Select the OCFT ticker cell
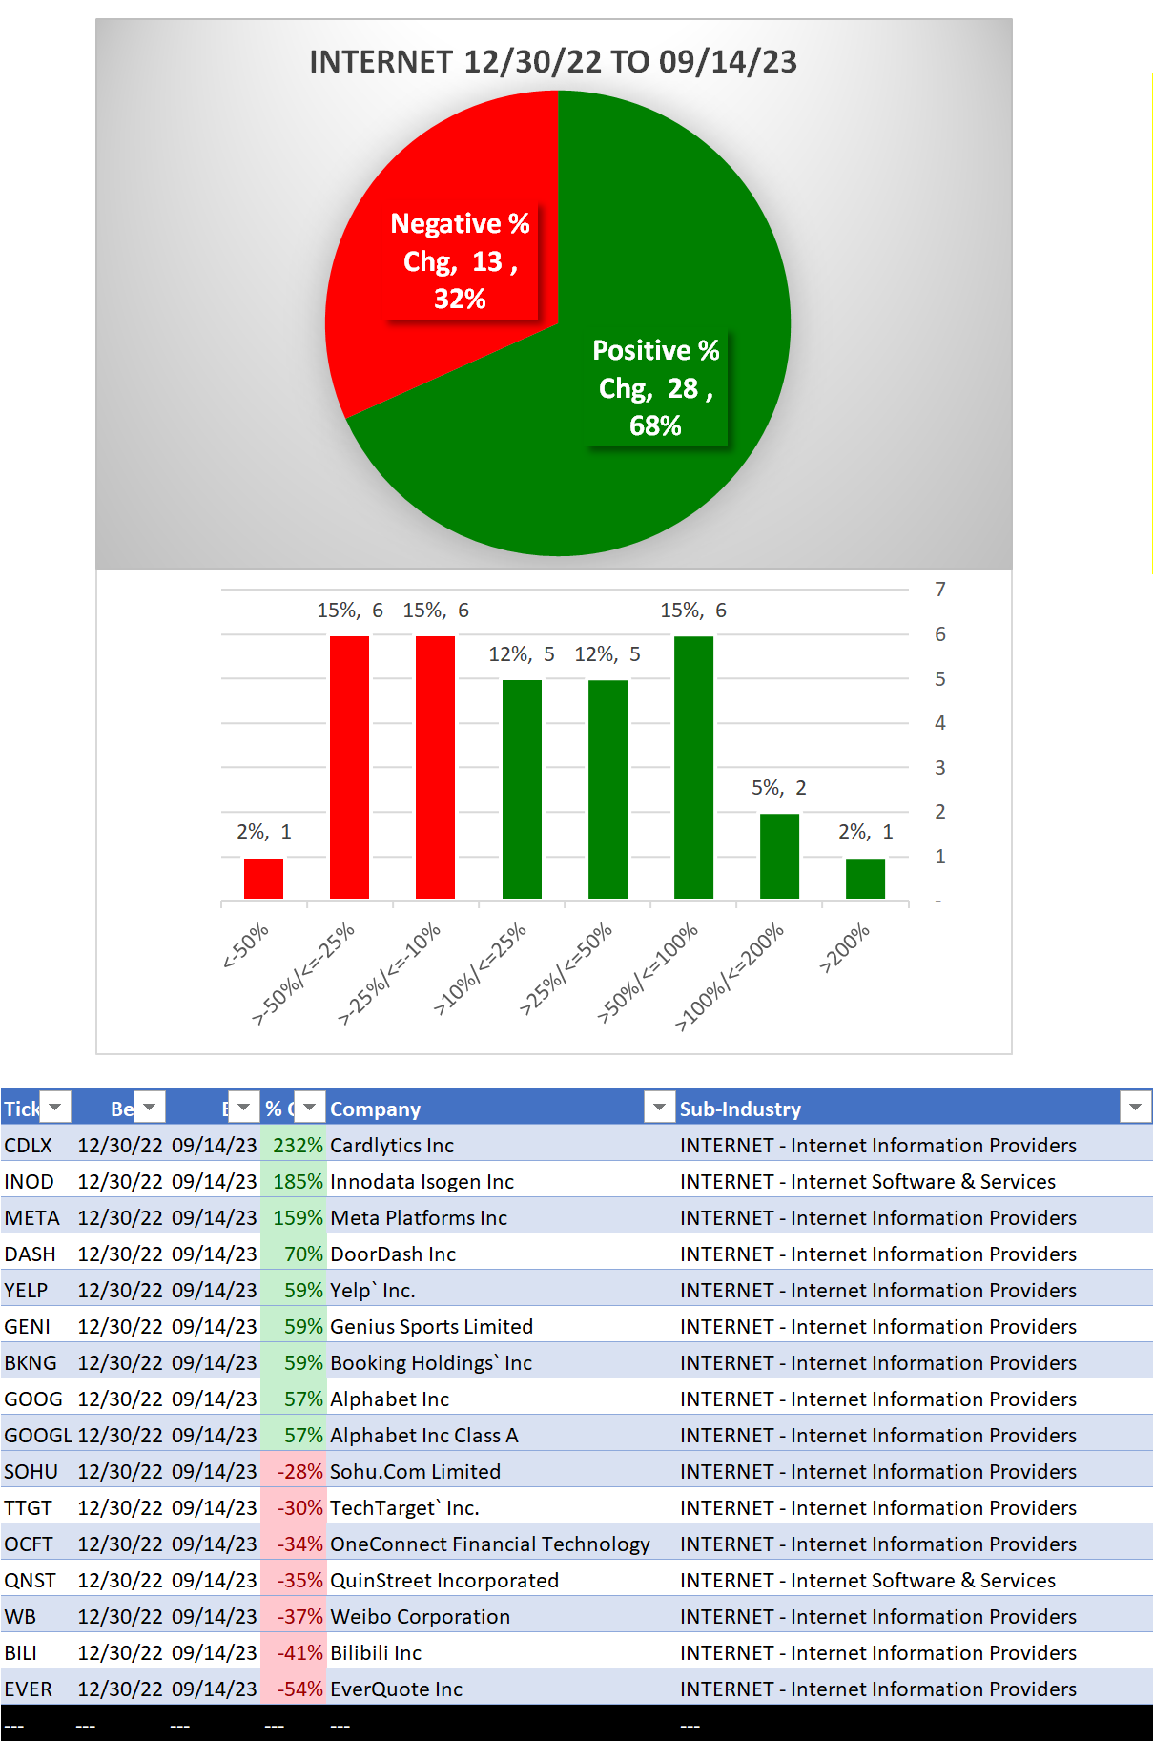Viewport: 1153px width, 1741px height. [x=37, y=1544]
